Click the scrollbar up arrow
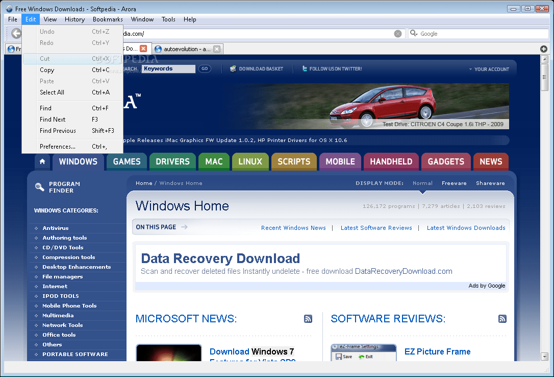554x377 pixels. coord(544,59)
